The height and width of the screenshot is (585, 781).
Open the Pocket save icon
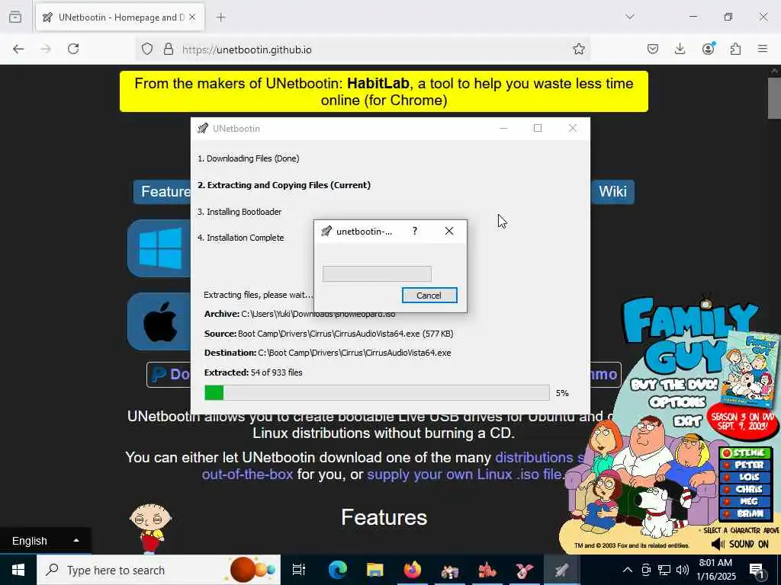653,49
